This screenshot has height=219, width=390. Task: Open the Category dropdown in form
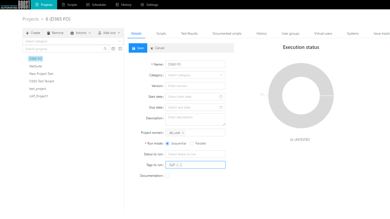pyautogui.click(x=195, y=75)
